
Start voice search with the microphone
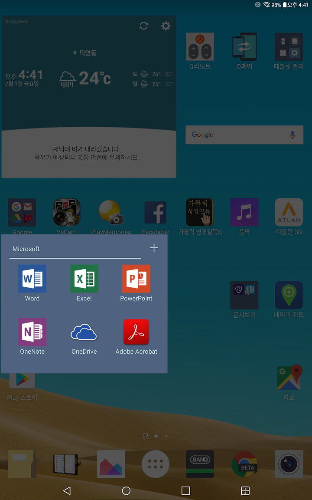(x=292, y=135)
